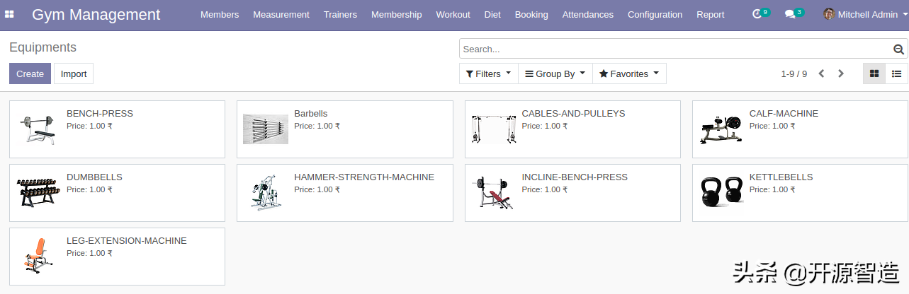Open the Members menu
This screenshot has width=909, height=294.
pos(220,14)
